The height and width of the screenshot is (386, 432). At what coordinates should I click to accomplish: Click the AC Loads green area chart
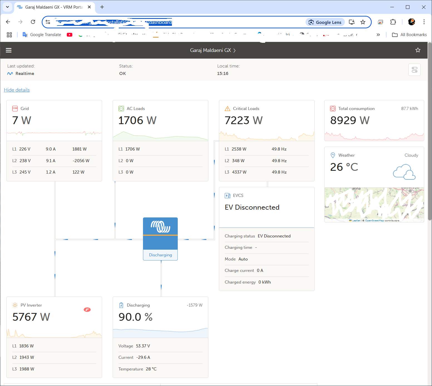(x=161, y=136)
